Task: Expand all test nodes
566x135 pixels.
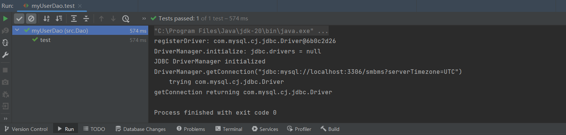Action: [x=74, y=19]
